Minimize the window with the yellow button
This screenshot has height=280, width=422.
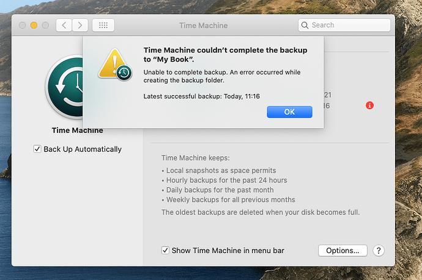coord(34,25)
